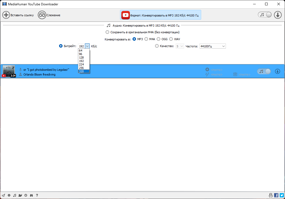This screenshot has width=285, height=199.
Task: Click the Аудио: Конвертировать в MP3 header text
Action: point(146,26)
